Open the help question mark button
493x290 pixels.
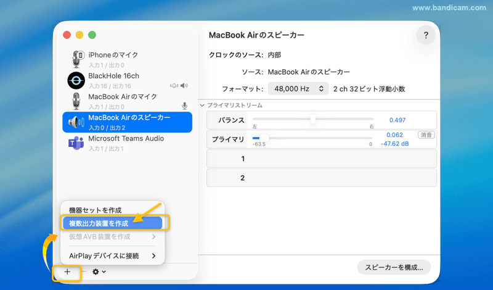point(426,35)
